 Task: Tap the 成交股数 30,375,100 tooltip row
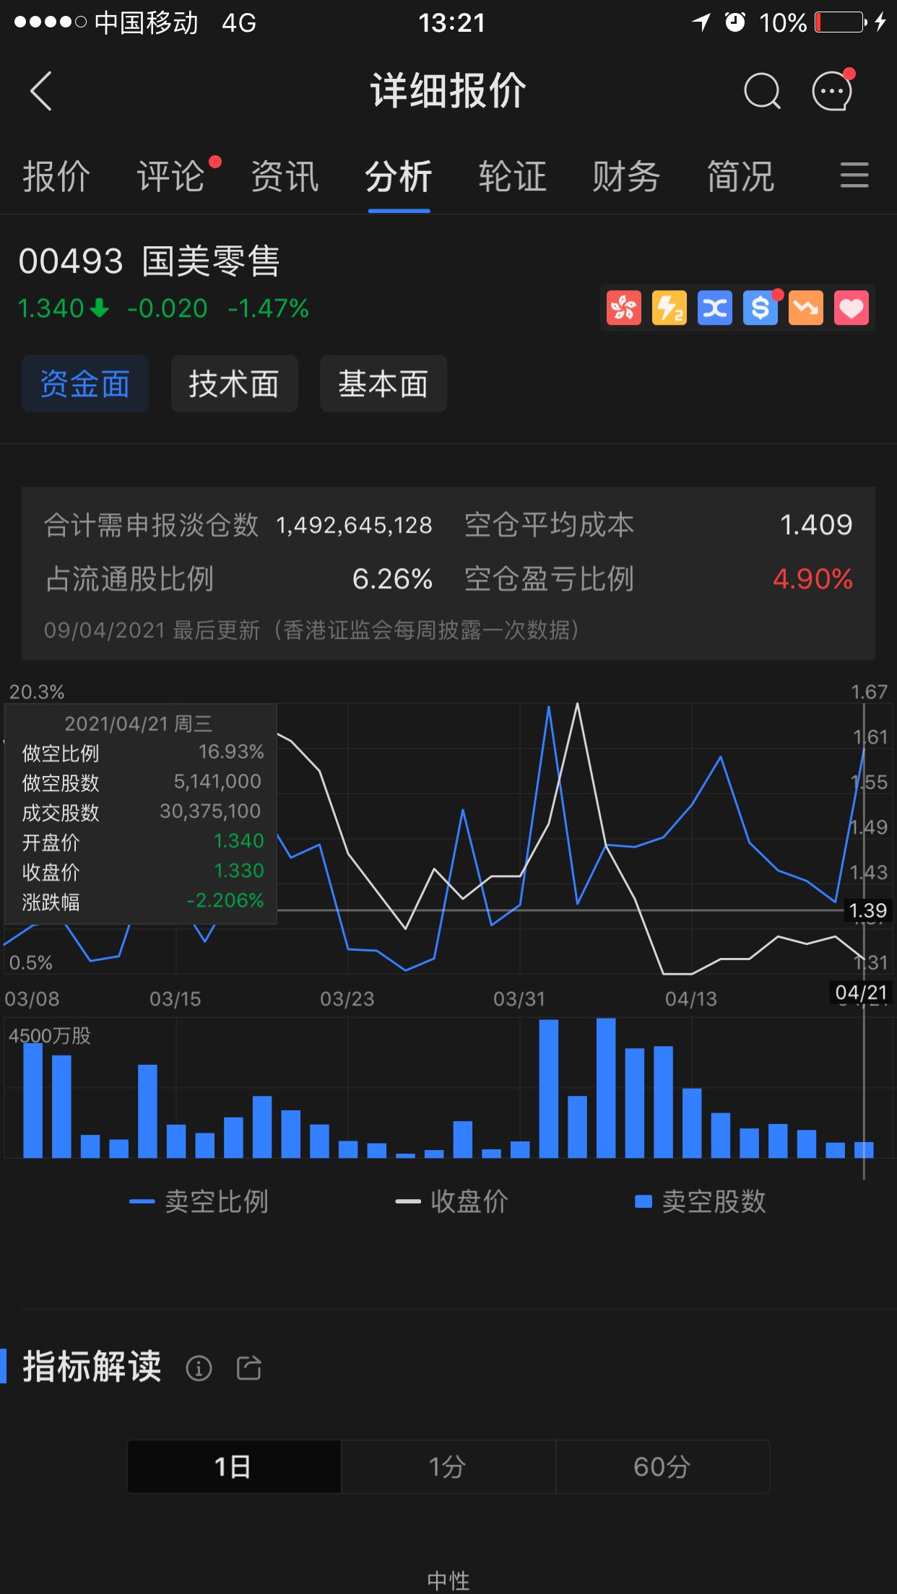142,811
